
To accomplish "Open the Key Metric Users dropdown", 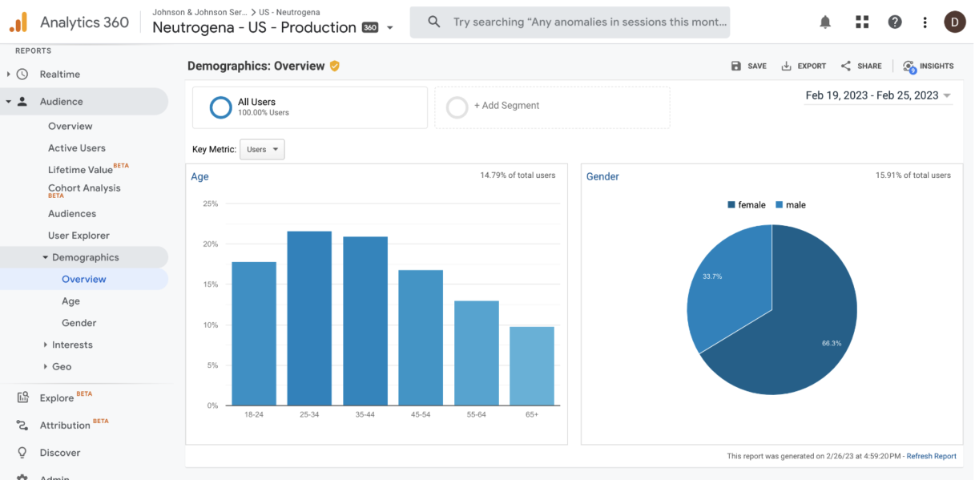I will click(x=262, y=149).
